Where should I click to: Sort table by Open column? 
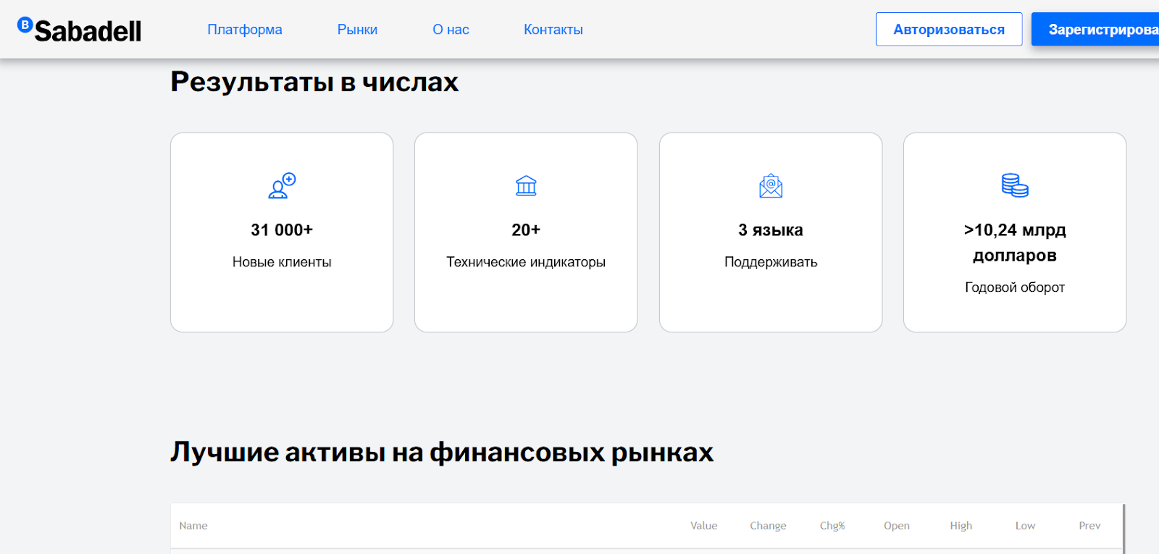(x=896, y=526)
